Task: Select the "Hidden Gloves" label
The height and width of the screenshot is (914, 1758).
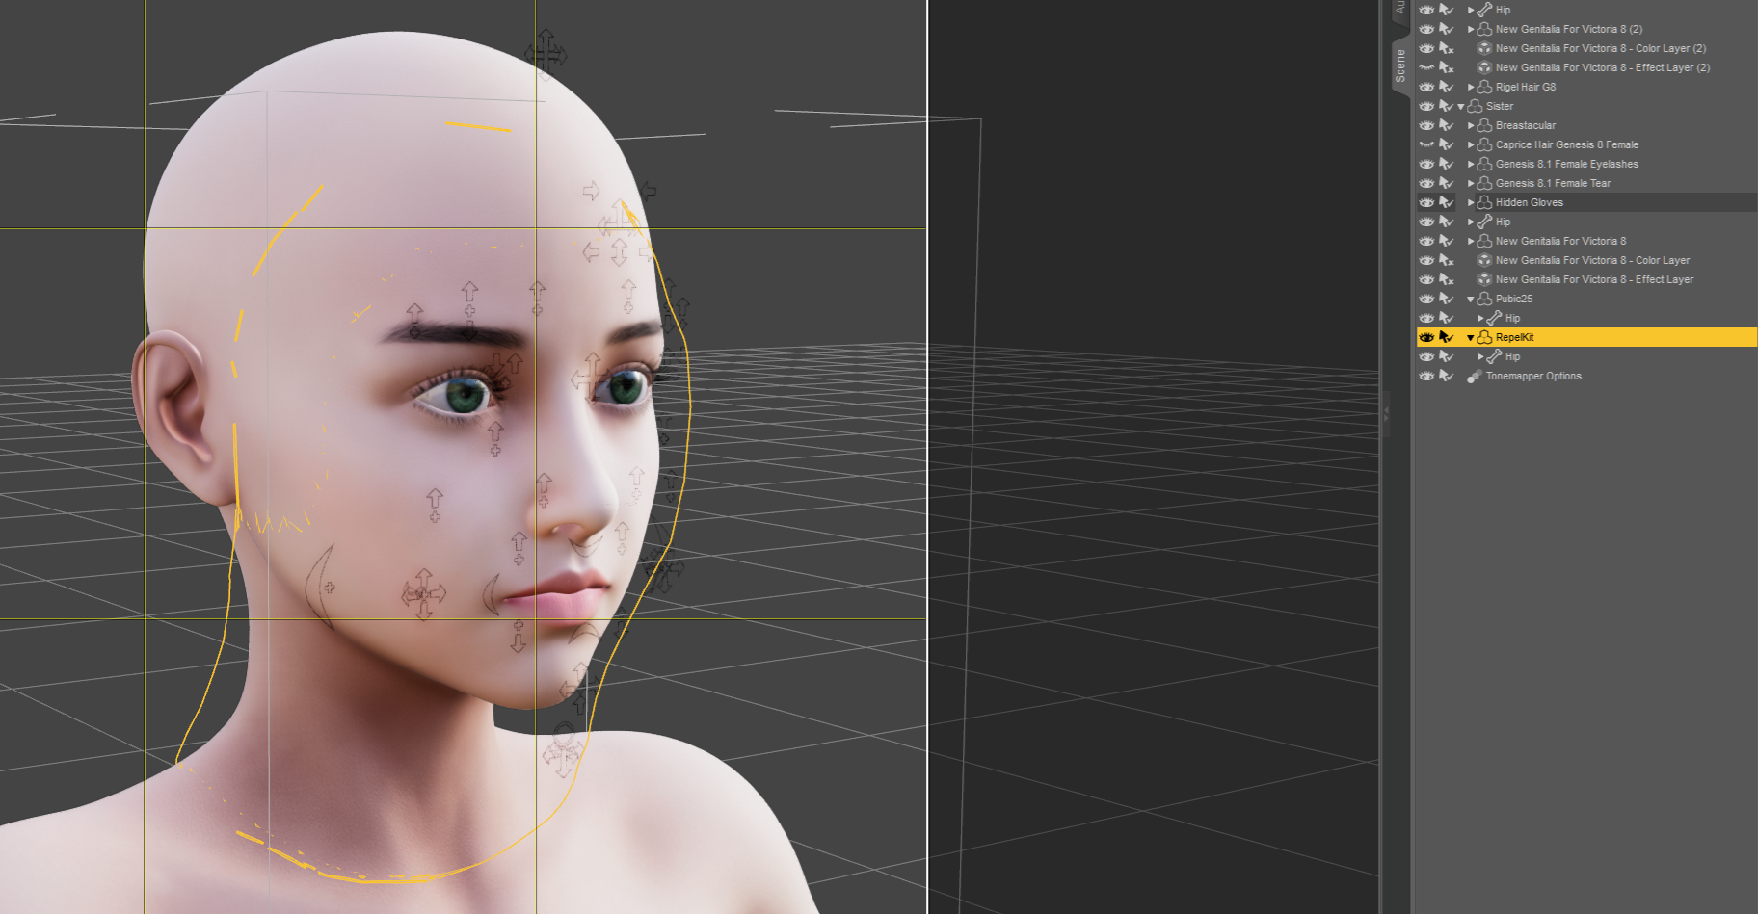Action: tap(1530, 202)
